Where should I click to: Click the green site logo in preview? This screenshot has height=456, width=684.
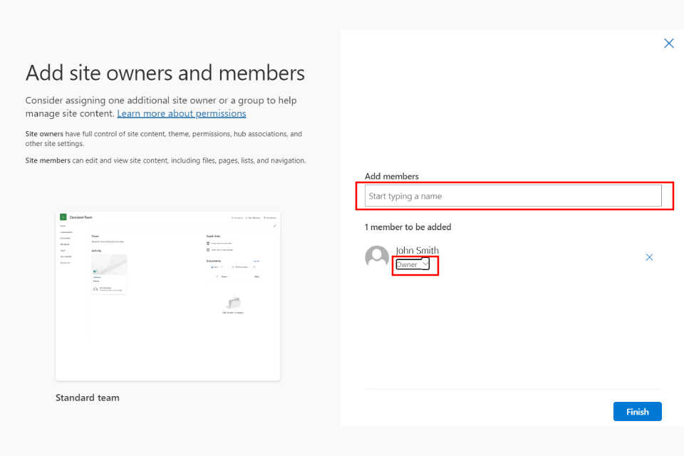point(63,217)
